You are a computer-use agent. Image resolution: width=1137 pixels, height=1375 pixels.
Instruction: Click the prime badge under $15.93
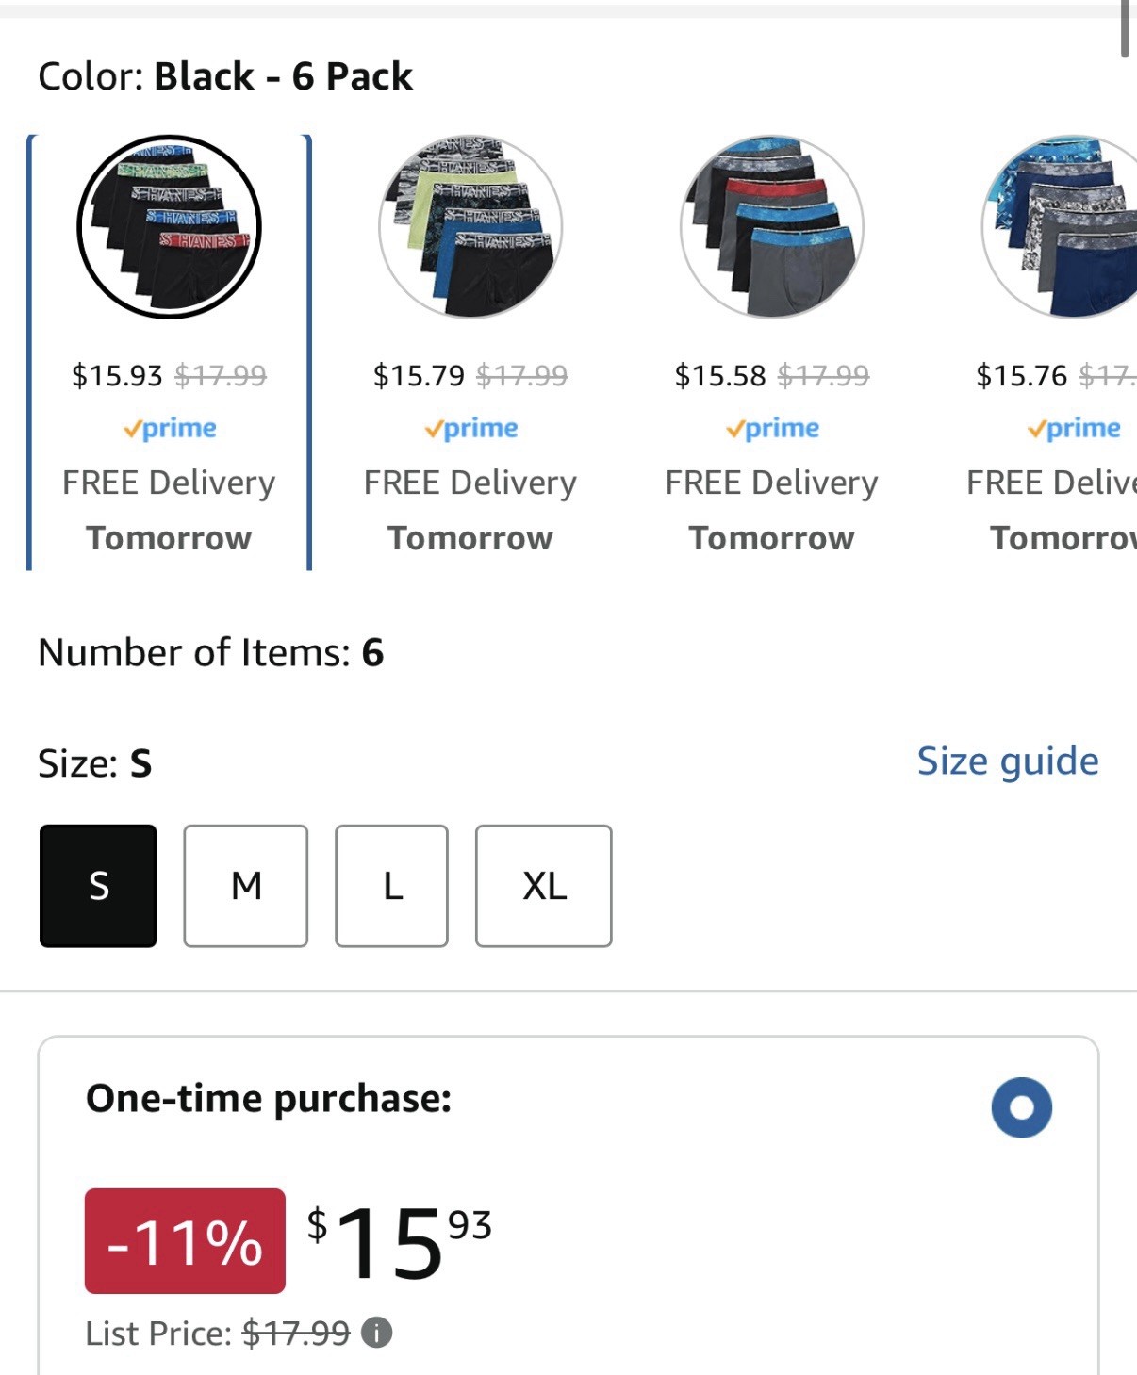pyautogui.click(x=170, y=429)
